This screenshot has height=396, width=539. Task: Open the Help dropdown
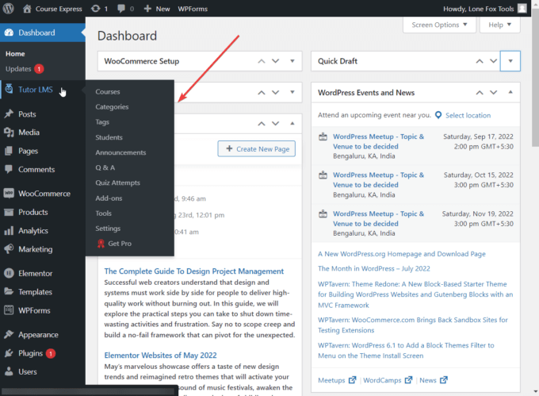click(500, 25)
